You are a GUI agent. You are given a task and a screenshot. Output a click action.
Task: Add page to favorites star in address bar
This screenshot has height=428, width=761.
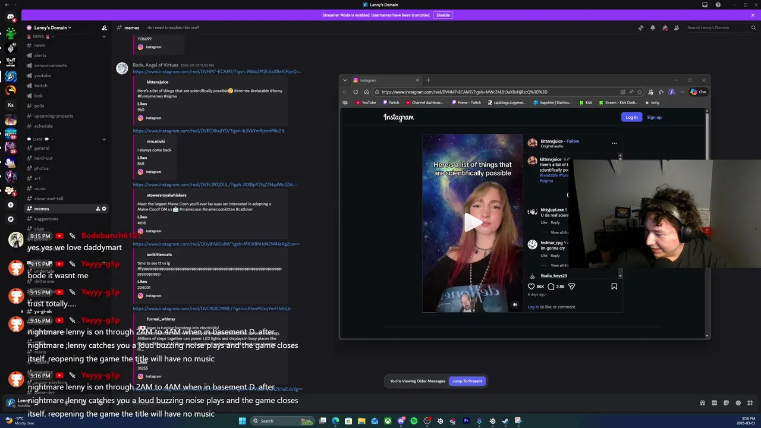640,92
